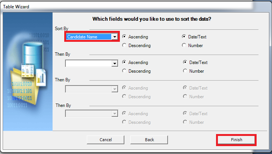Choose Descending in second Then By row
This screenshot has width=272, height=154.
(x=124, y=97)
